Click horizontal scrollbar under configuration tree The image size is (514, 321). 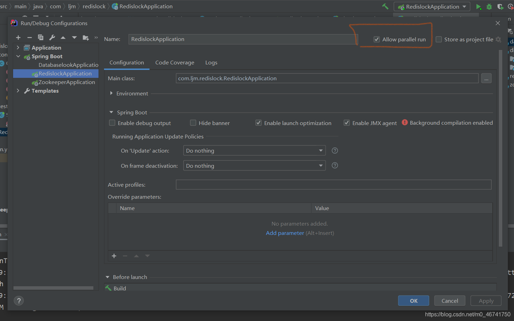click(53, 288)
